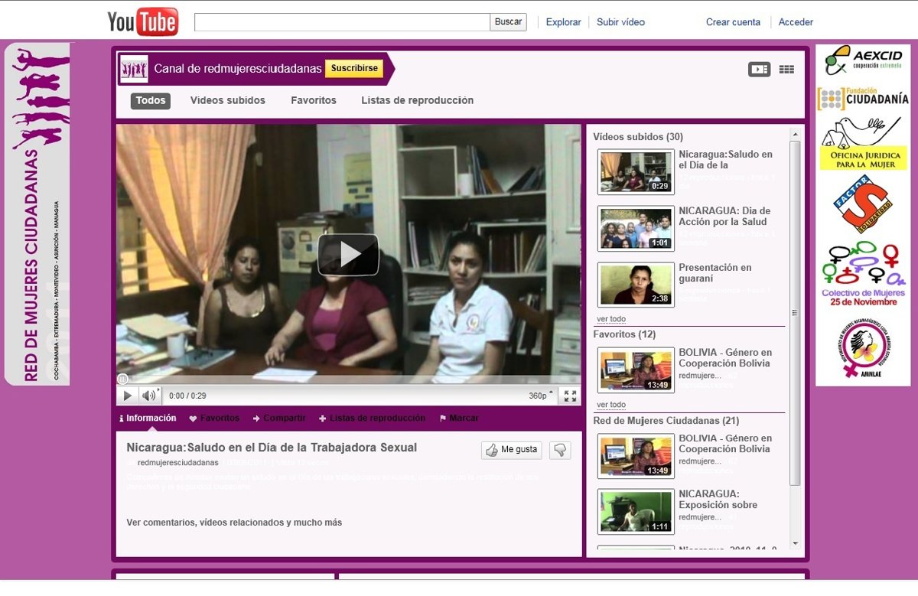
Task: Open the 'Listas de reproducción' tab
Action: pos(417,100)
